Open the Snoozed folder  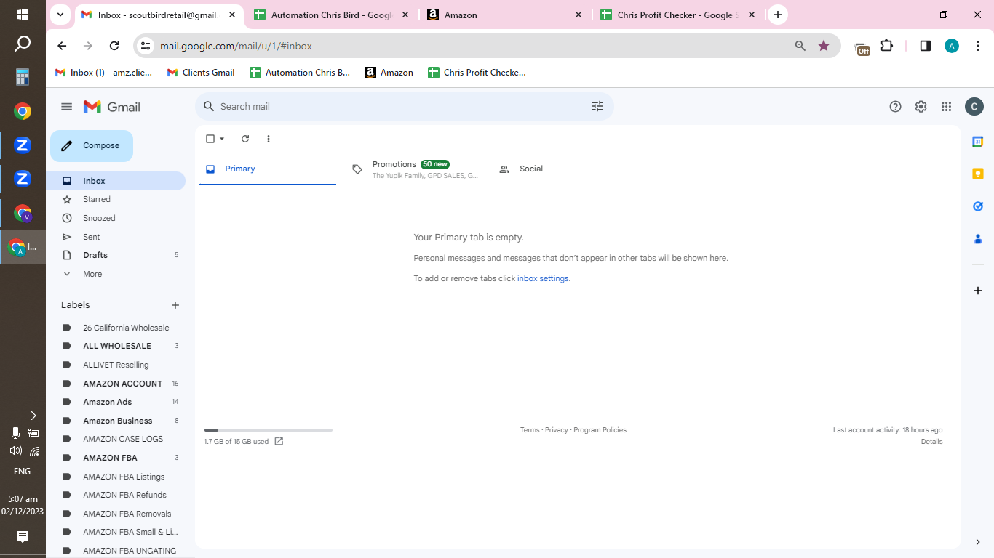pyautogui.click(x=117, y=218)
